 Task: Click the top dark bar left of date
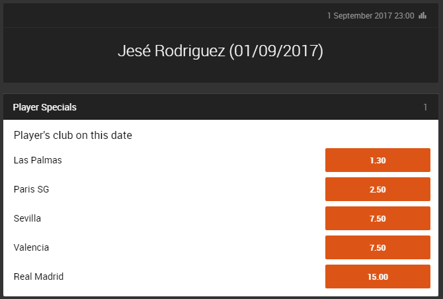coord(132,15)
